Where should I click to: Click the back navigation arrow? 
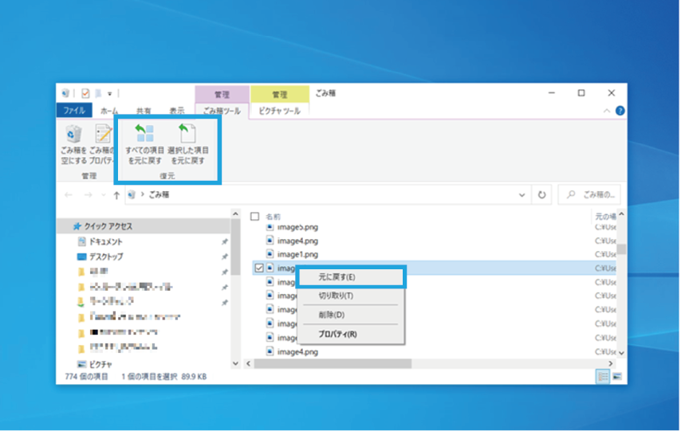[69, 195]
